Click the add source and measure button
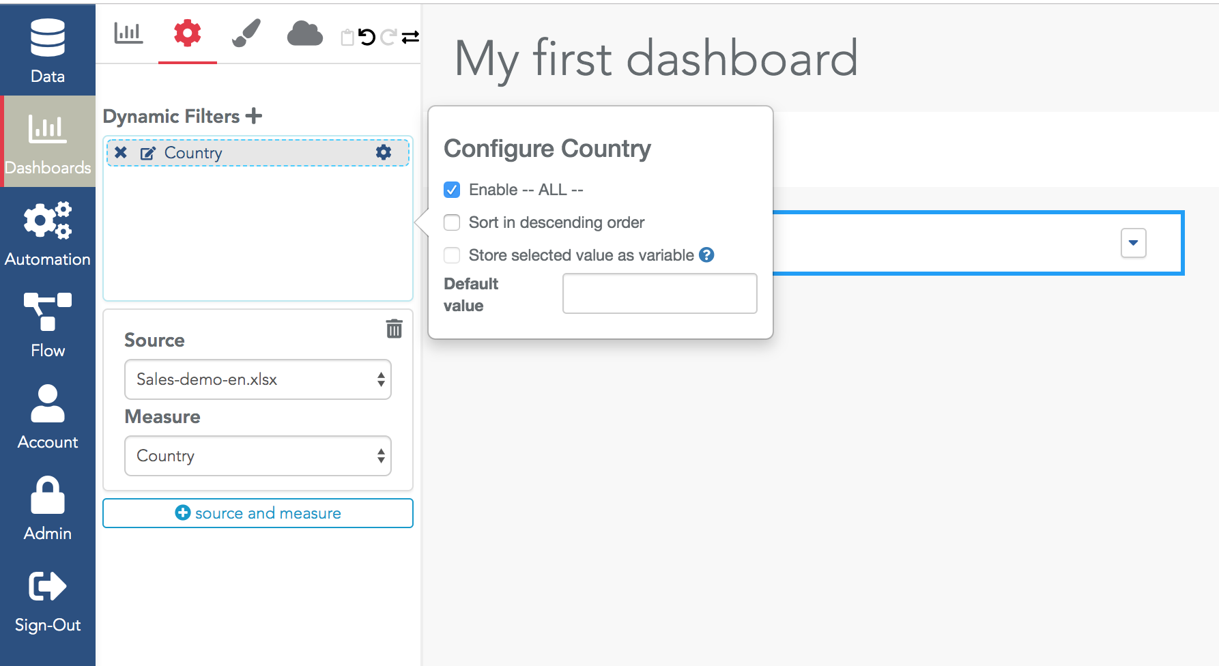 click(x=258, y=513)
